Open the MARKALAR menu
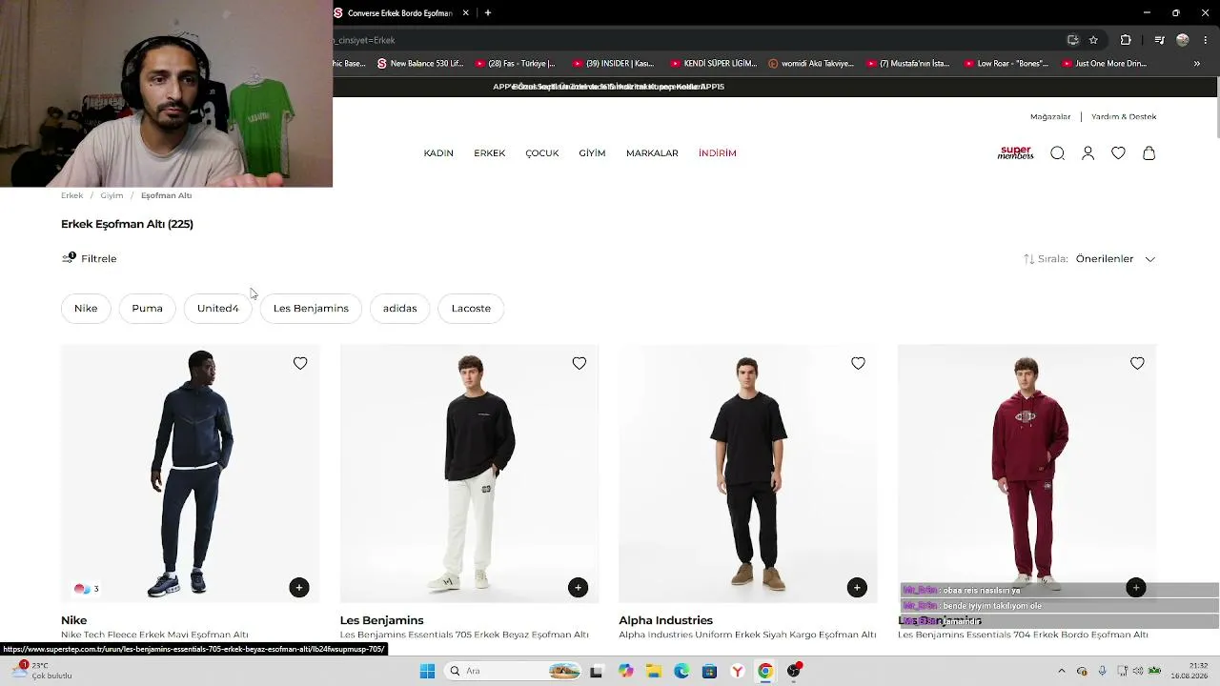 [x=652, y=153]
